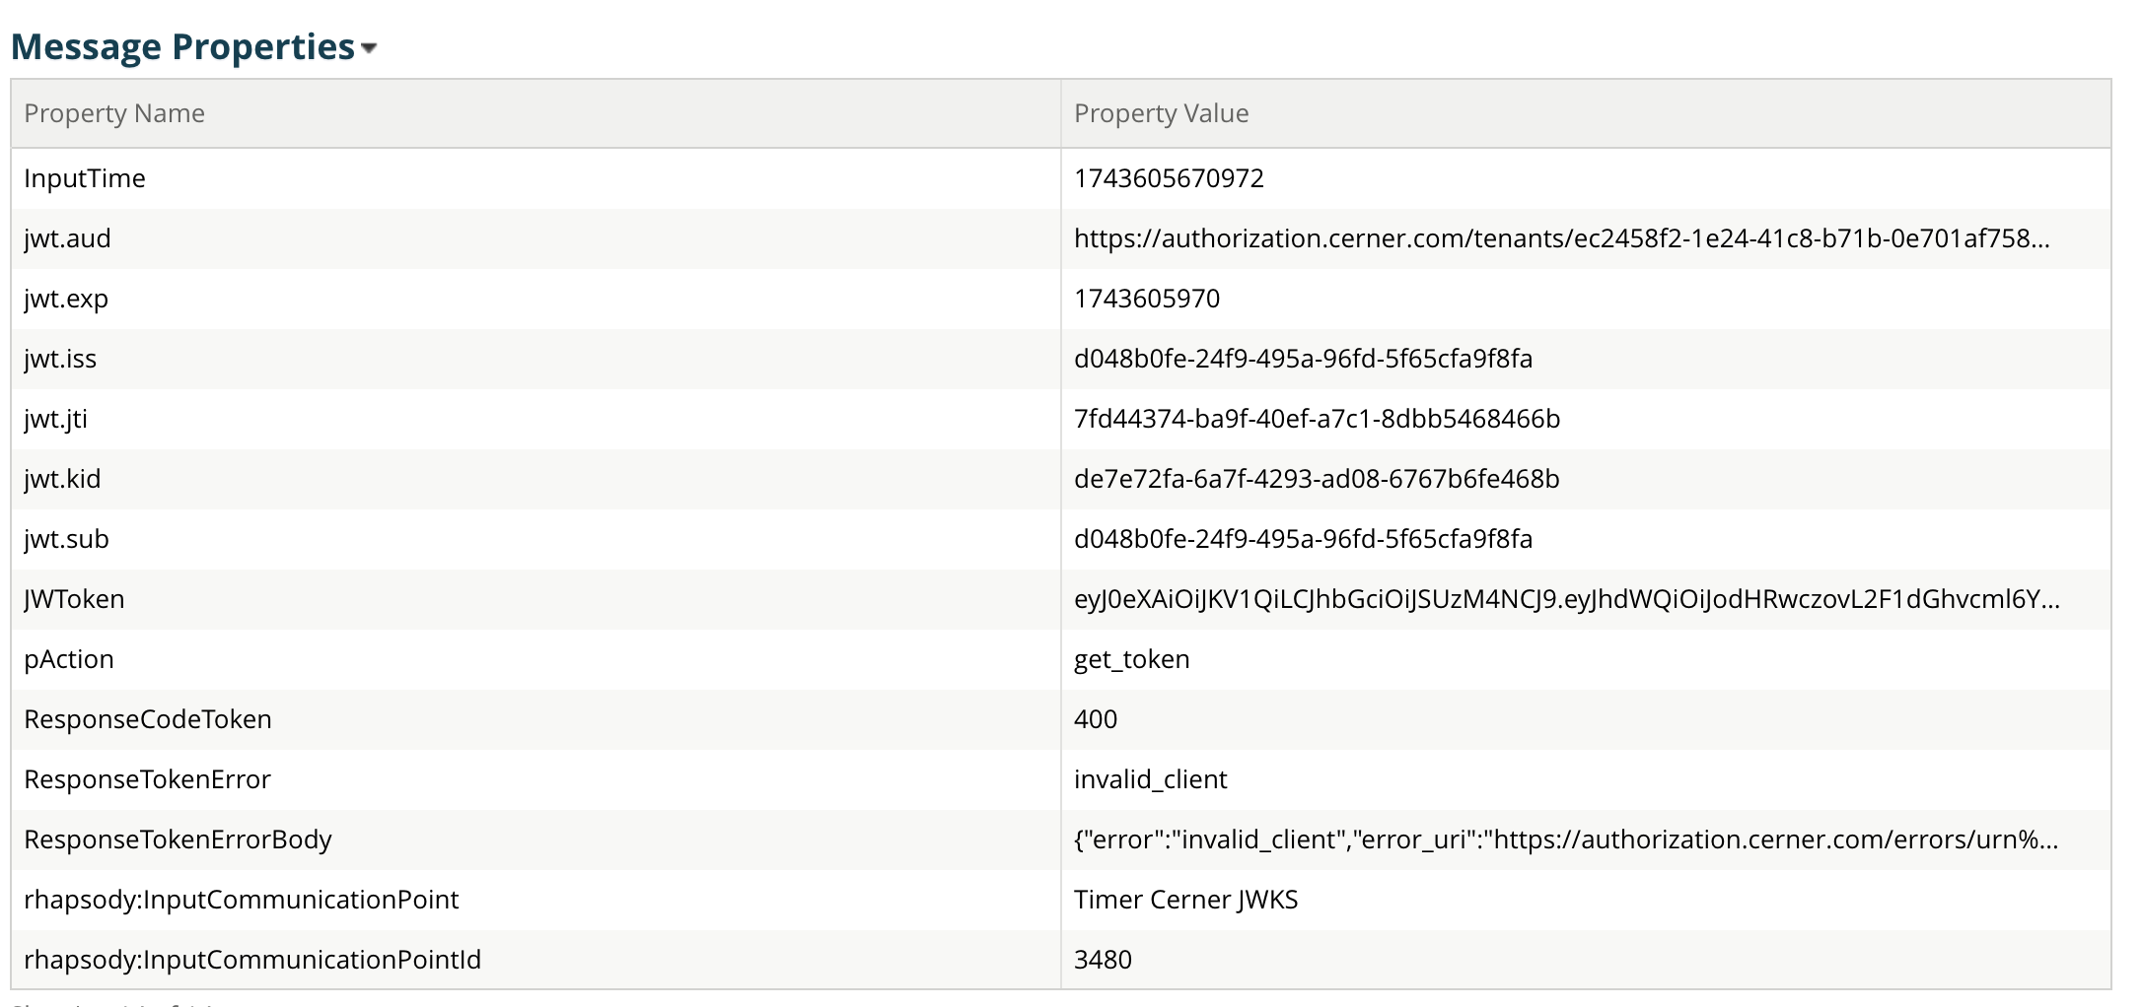This screenshot has height=1007, width=2142.
Task: Click the jwt.sub property name
Action: [66, 539]
